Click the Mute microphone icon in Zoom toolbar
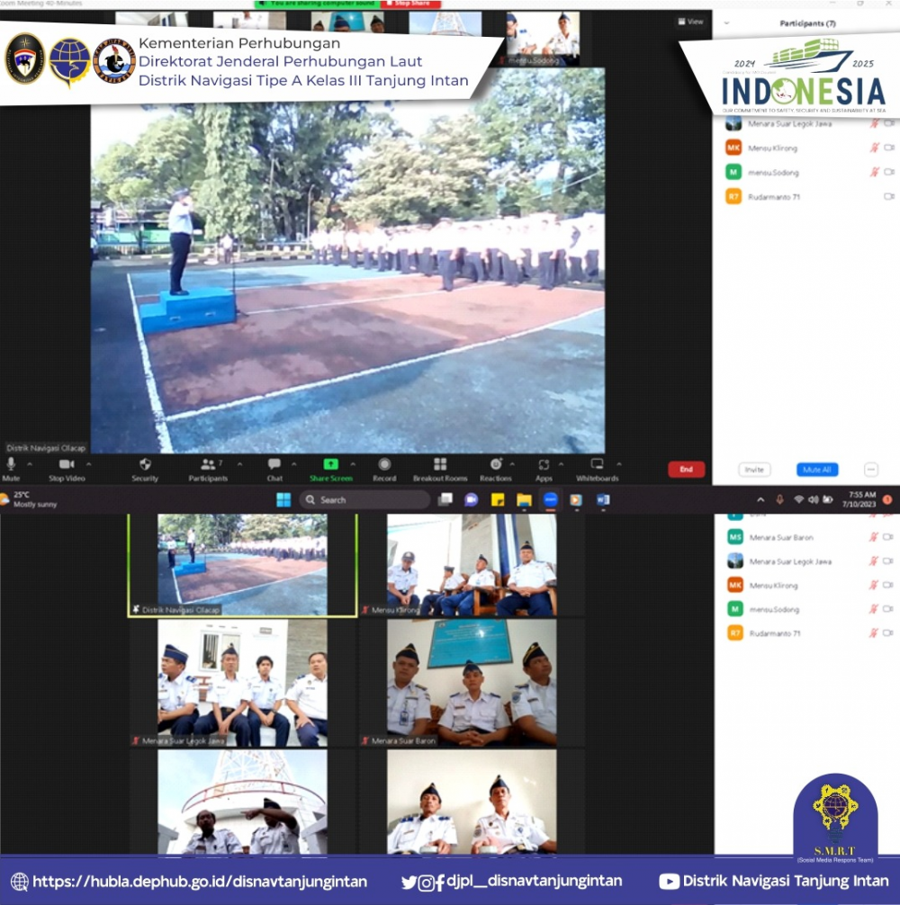The width and height of the screenshot is (900, 905). click(11, 464)
